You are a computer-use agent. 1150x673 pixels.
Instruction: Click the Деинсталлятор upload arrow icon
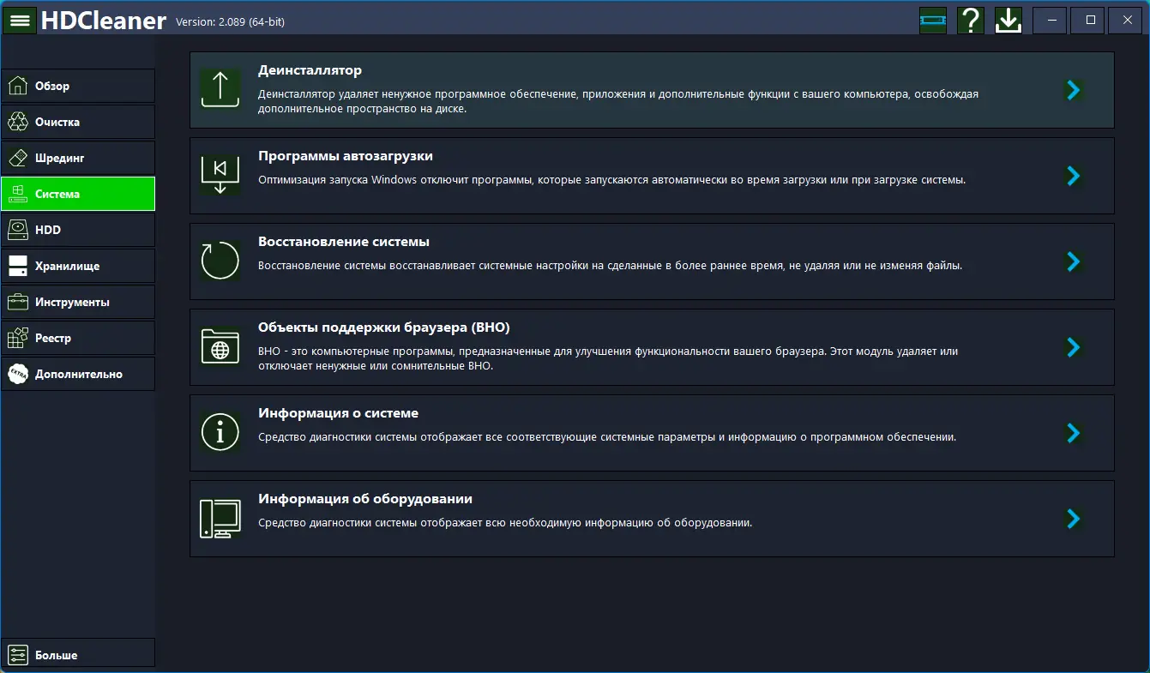(220, 89)
